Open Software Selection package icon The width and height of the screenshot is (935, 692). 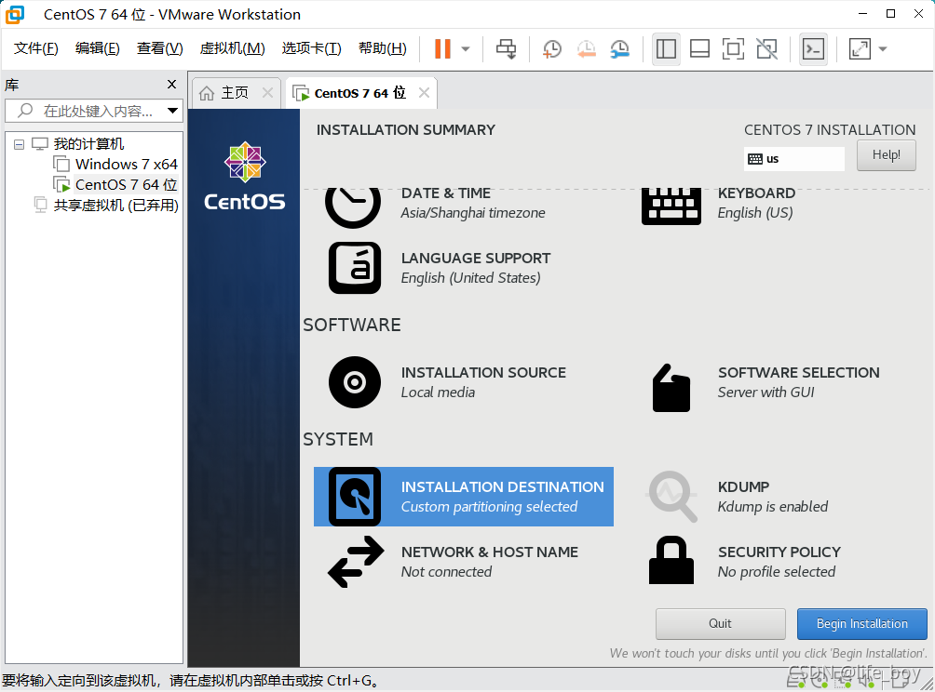point(671,388)
